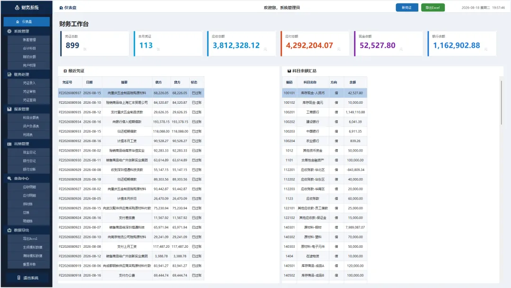Click the blue 新凭证 button

pyautogui.click(x=407, y=8)
